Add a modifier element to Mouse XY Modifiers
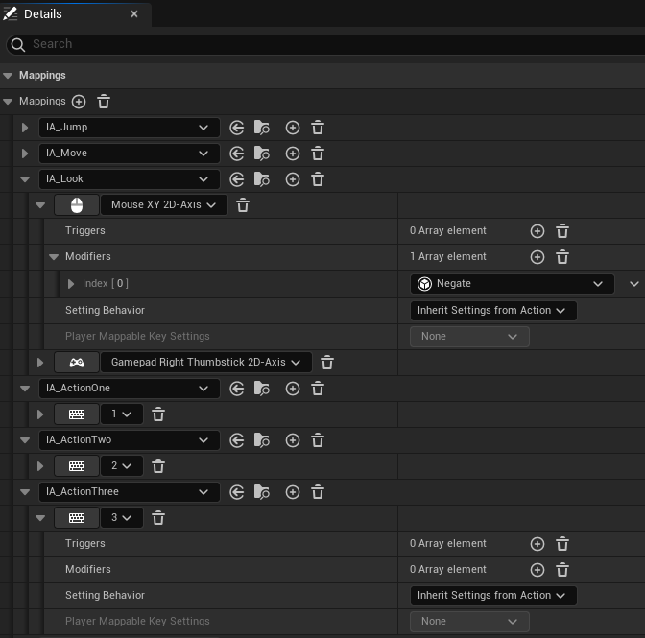This screenshot has width=645, height=638. point(537,257)
